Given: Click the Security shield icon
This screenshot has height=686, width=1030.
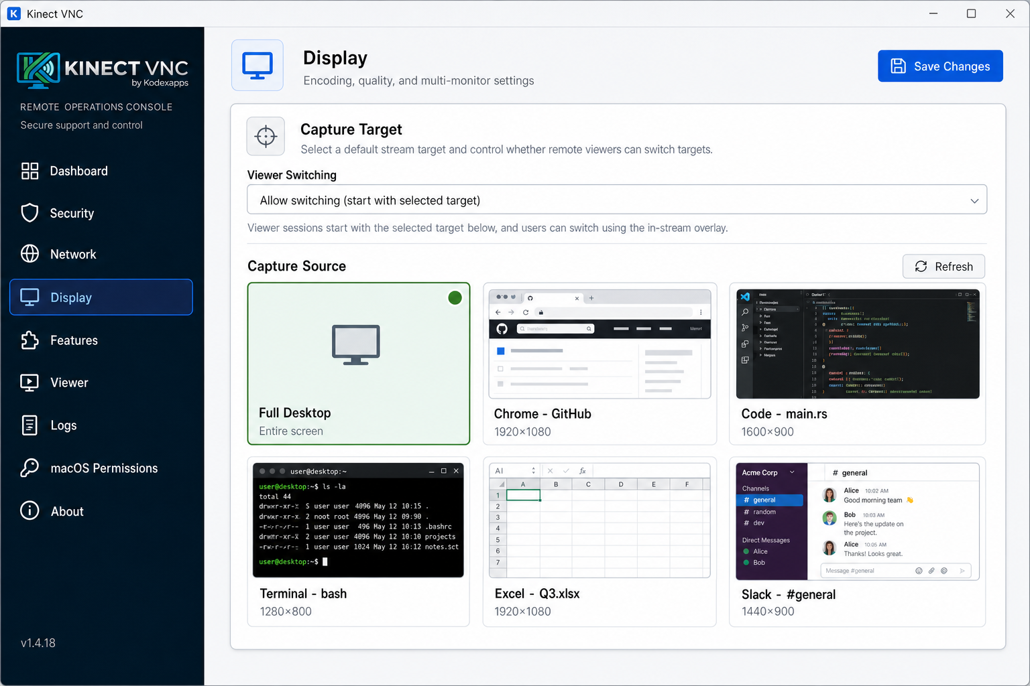Looking at the screenshot, I should (x=30, y=213).
